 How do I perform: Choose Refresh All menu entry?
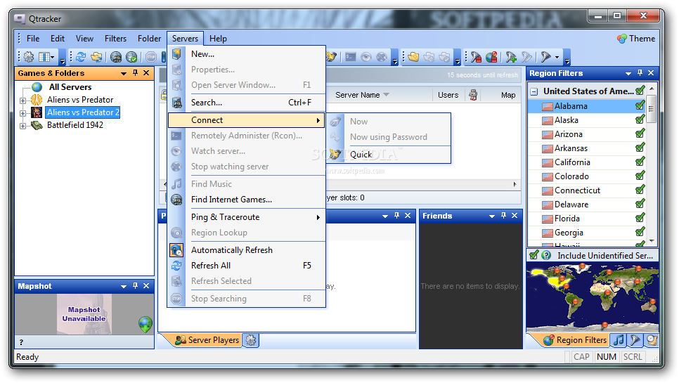coord(247,266)
